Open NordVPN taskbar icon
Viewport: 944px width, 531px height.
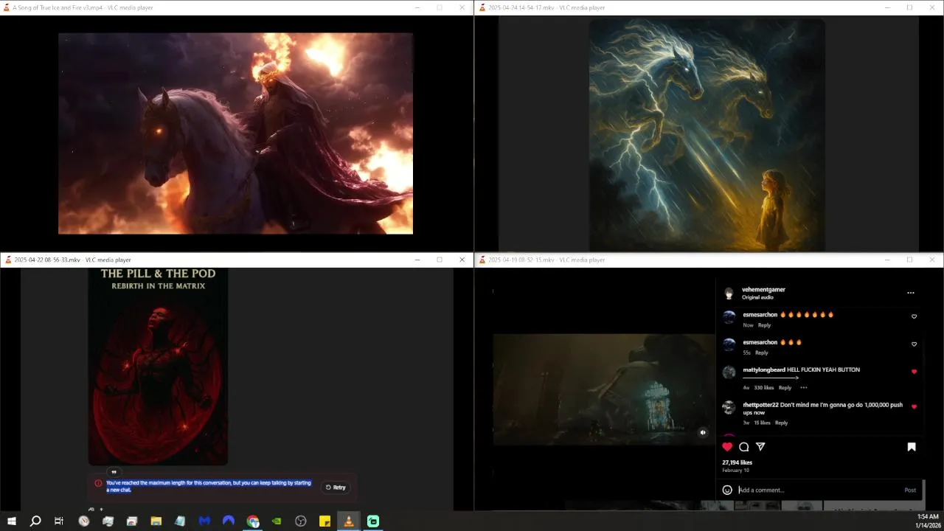[229, 521]
